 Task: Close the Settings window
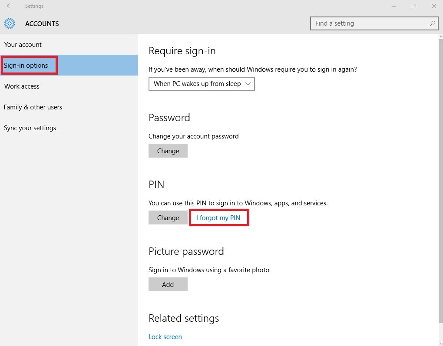pos(433,6)
